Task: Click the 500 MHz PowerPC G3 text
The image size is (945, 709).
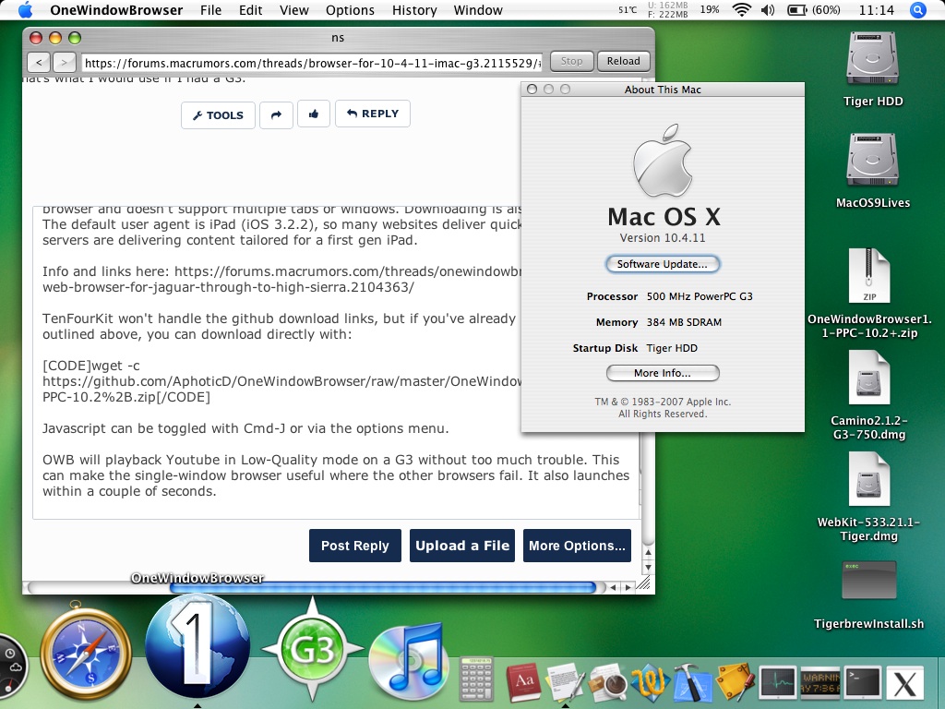Action: pyautogui.click(x=700, y=296)
